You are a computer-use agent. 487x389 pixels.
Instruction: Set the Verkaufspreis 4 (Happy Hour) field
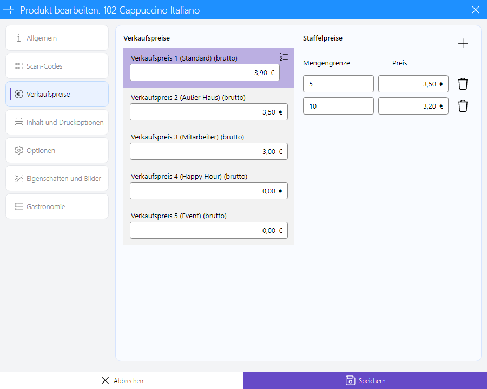[x=209, y=191]
